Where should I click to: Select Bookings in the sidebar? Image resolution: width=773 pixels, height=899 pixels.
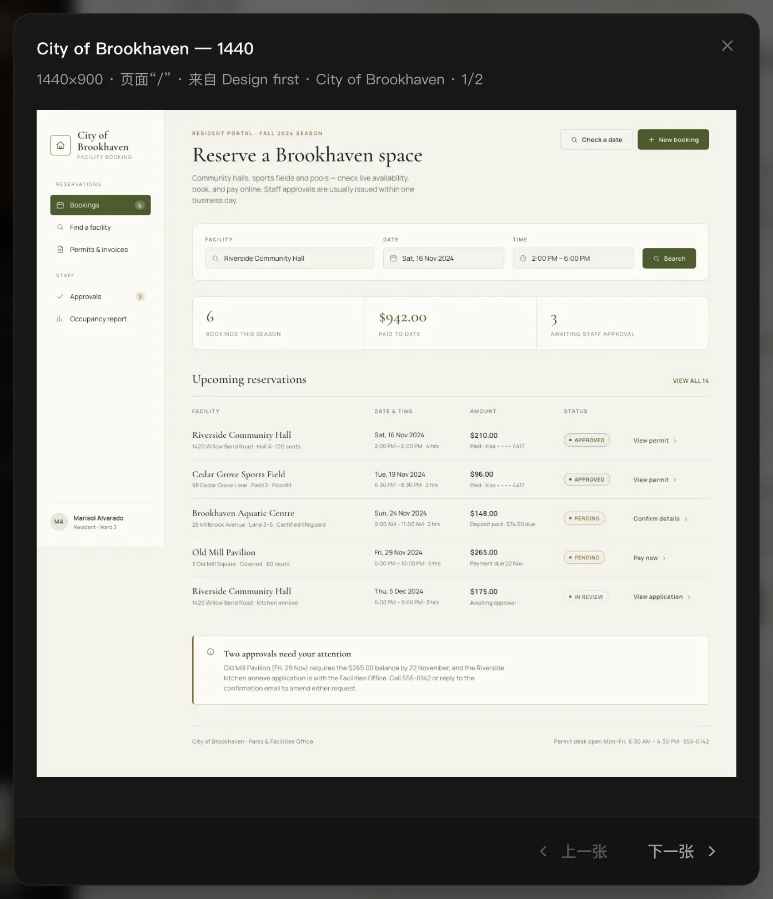pos(101,205)
